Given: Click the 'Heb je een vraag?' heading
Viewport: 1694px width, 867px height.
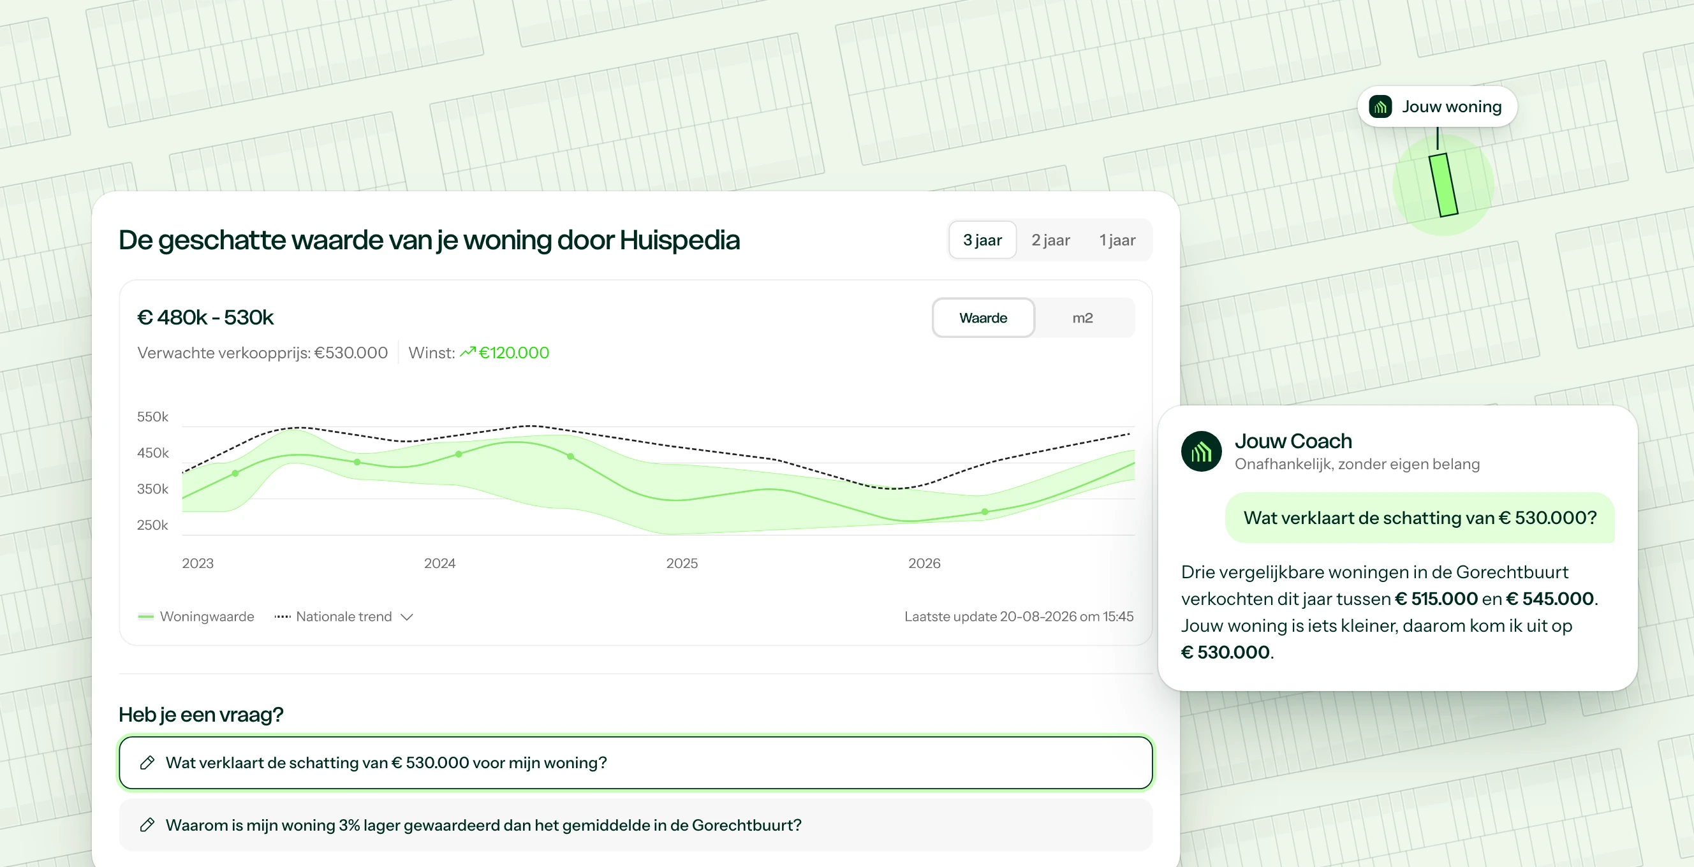Looking at the screenshot, I should click(x=200, y=715).
